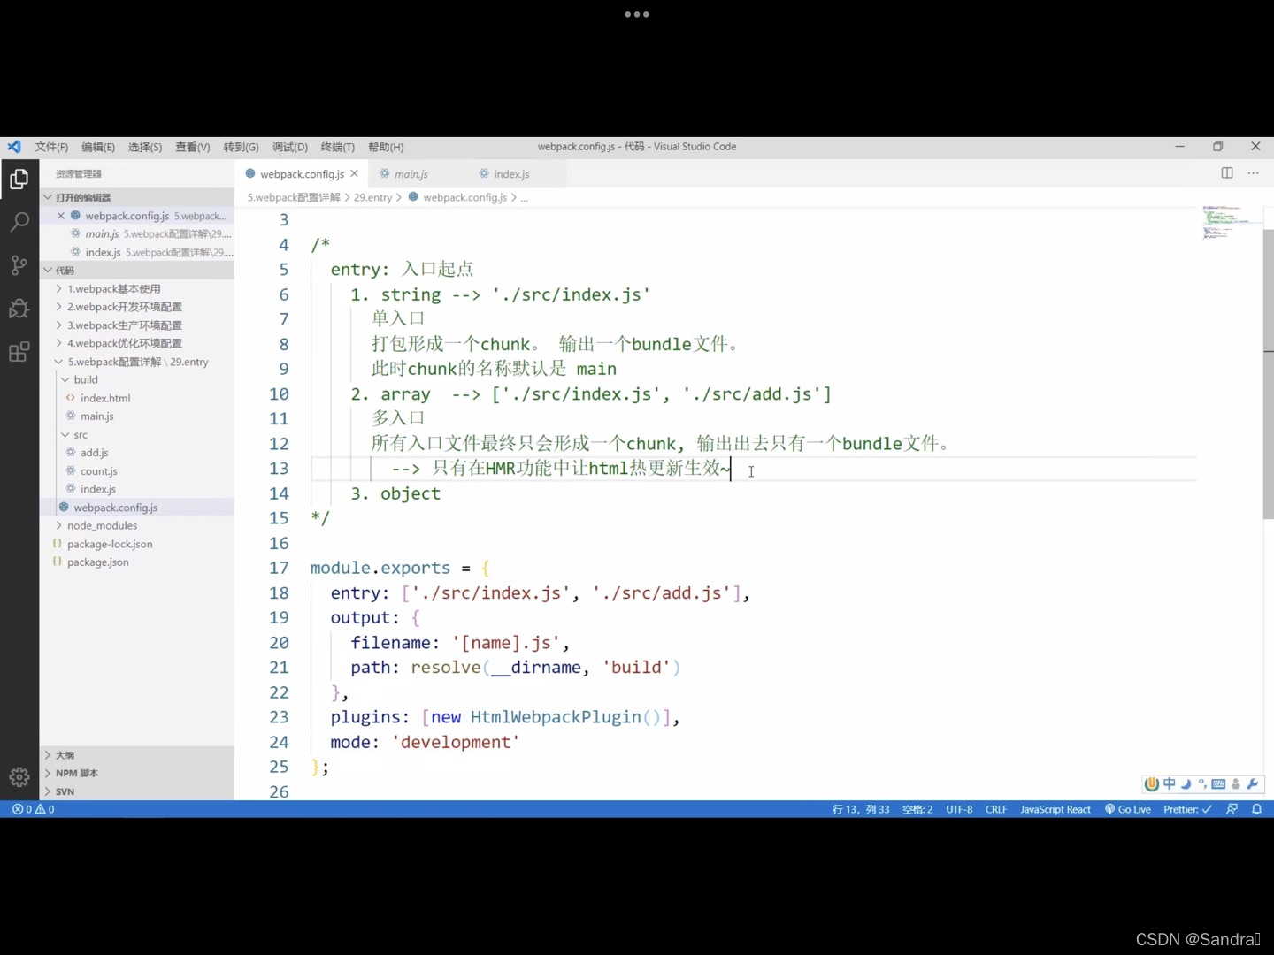Close webpack.config.js in open editors list
This screenshot has width=1274, height=955.
pyautogui.click(x=61, y=216)
